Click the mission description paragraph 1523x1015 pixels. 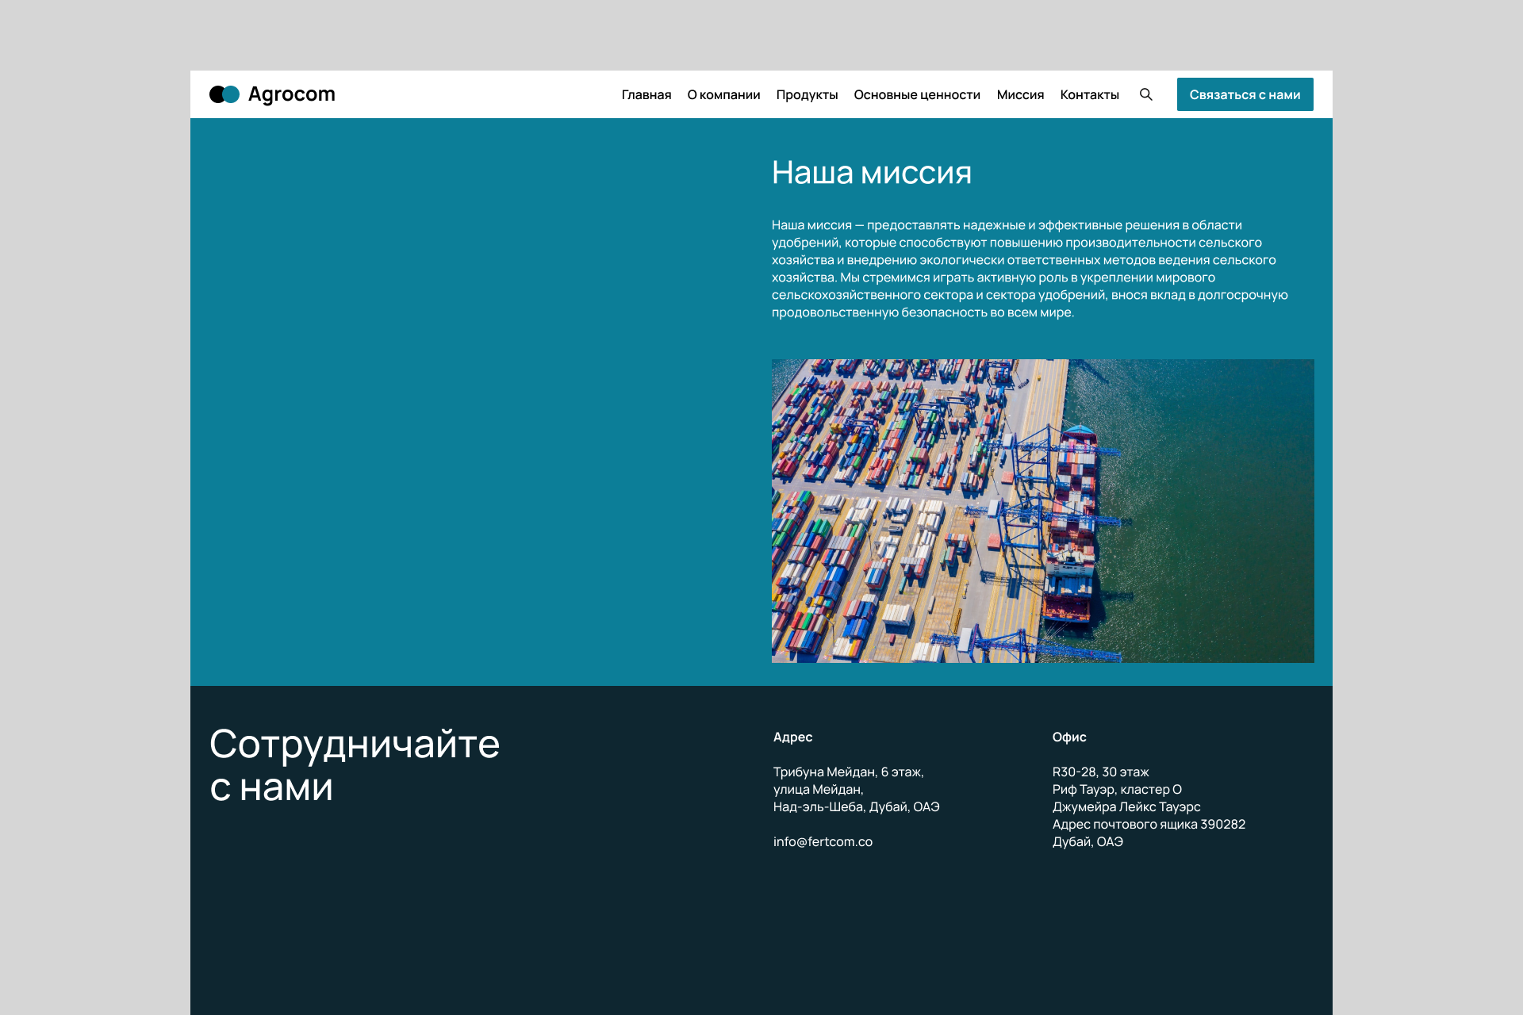coord(1030,269)
